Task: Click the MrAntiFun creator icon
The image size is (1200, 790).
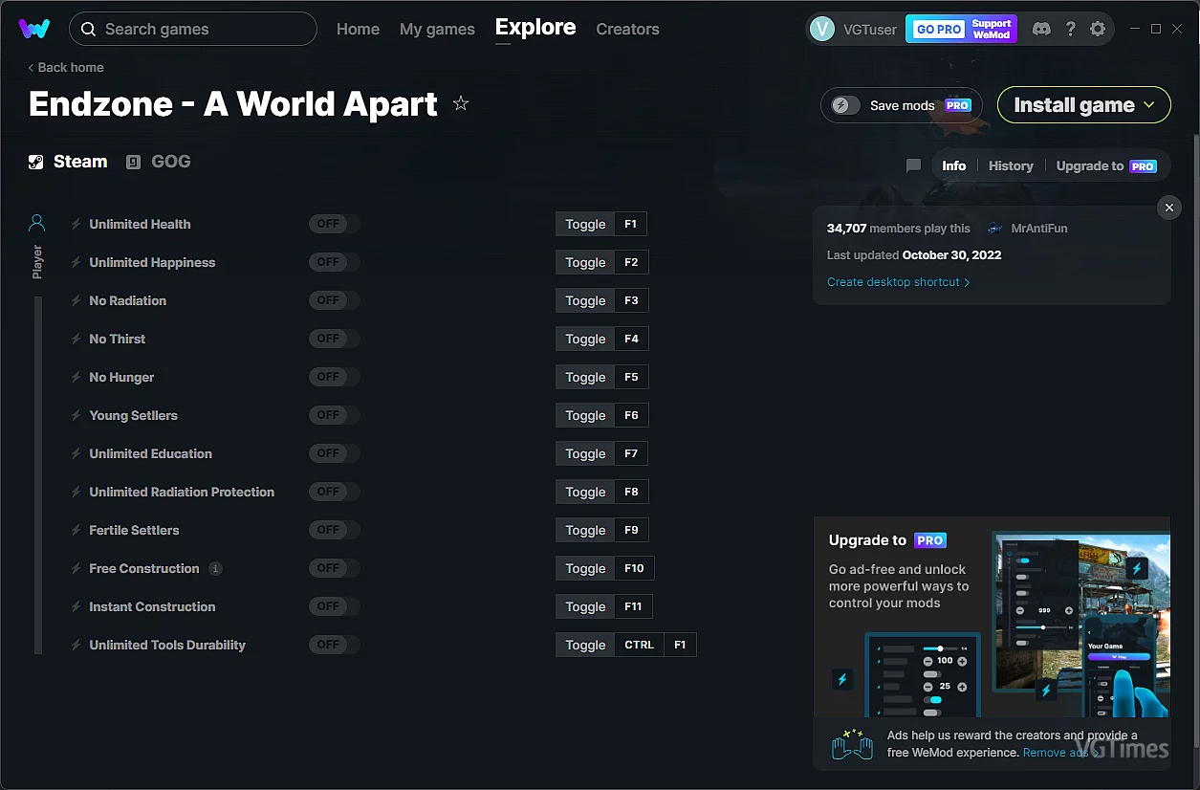Action: pyautogui.click(x=995, y=229)
